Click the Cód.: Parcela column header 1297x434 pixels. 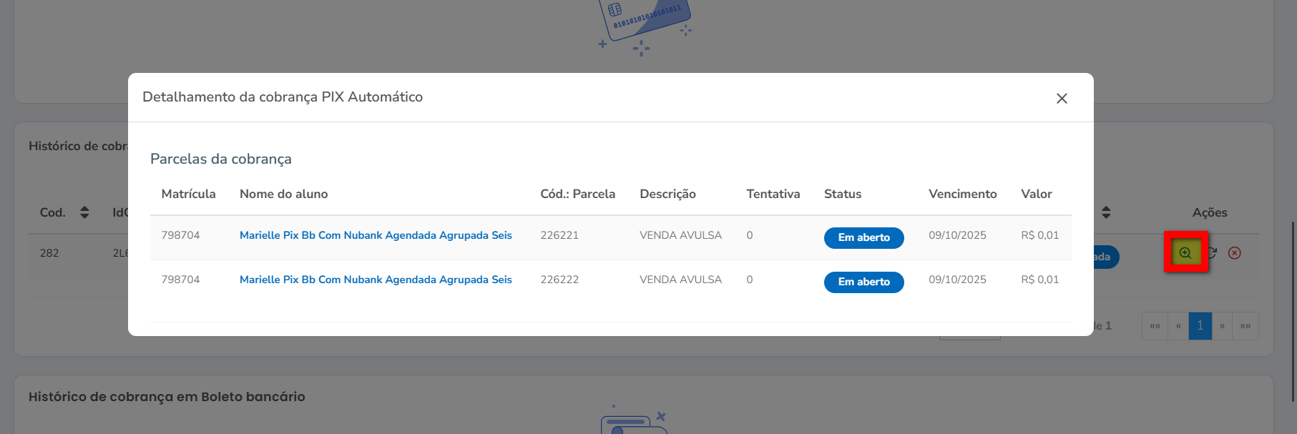pos(577,194)
